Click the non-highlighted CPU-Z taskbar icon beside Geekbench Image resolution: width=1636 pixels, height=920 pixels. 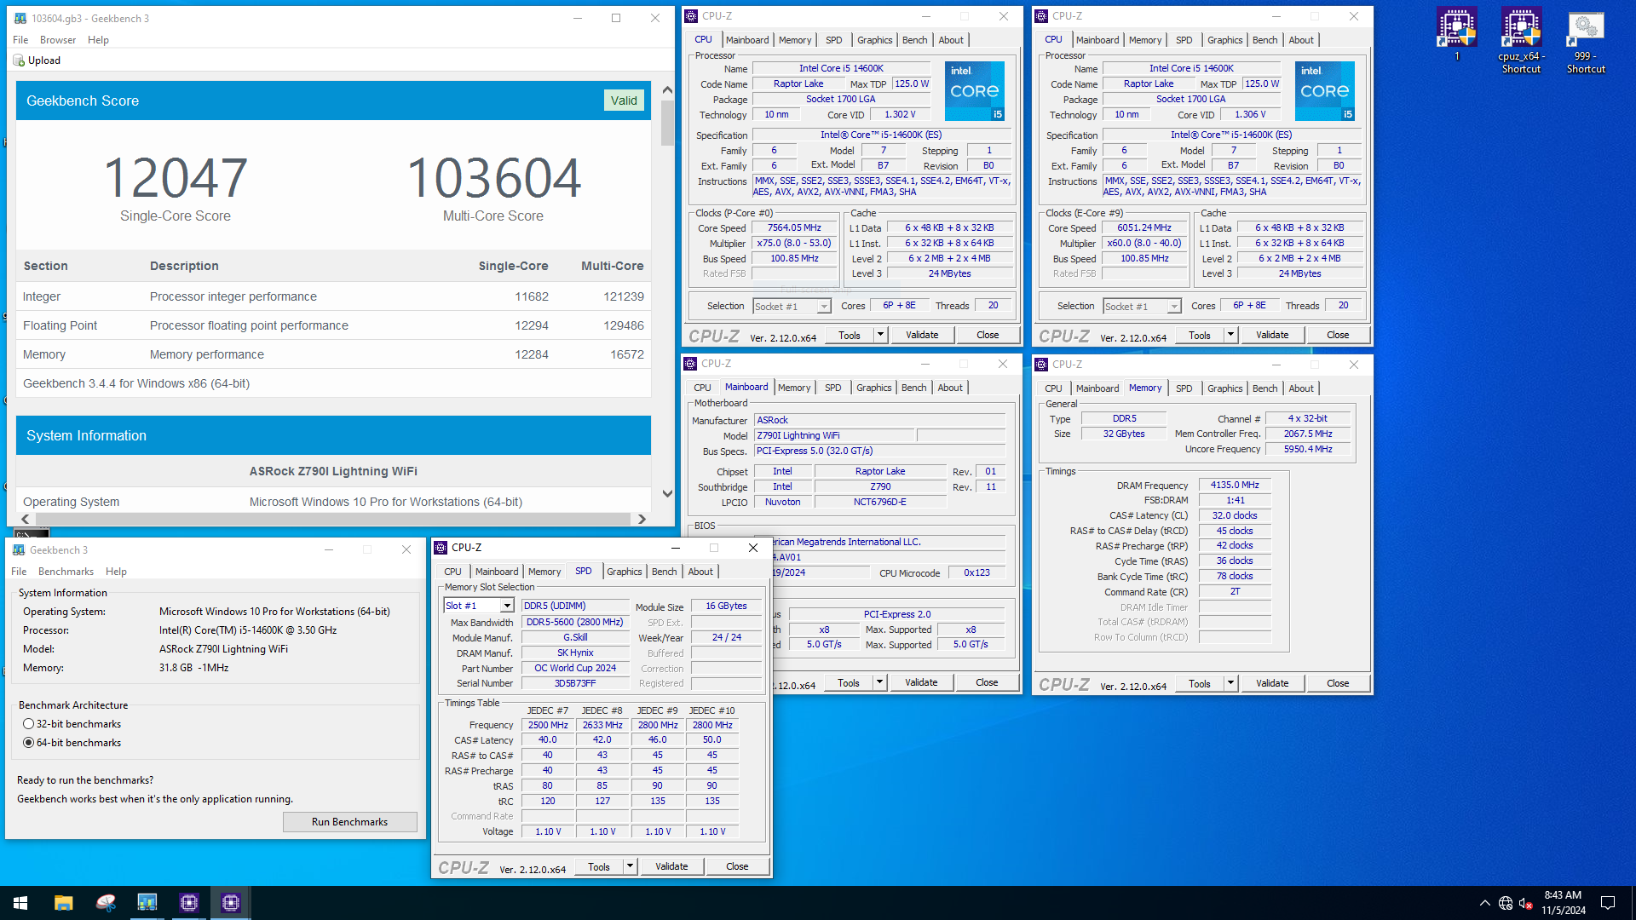pyautogui.click(x=189, y=903)
